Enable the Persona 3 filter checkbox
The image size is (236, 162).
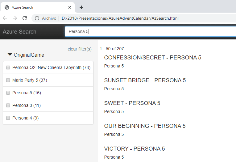point(8,105)
